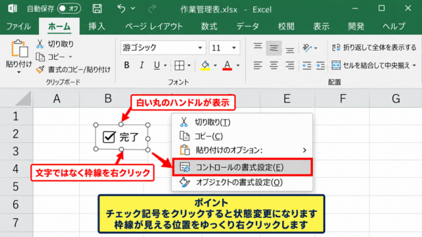Select column F header
This screenshot has height=237, width=422.
click(342, 99)
